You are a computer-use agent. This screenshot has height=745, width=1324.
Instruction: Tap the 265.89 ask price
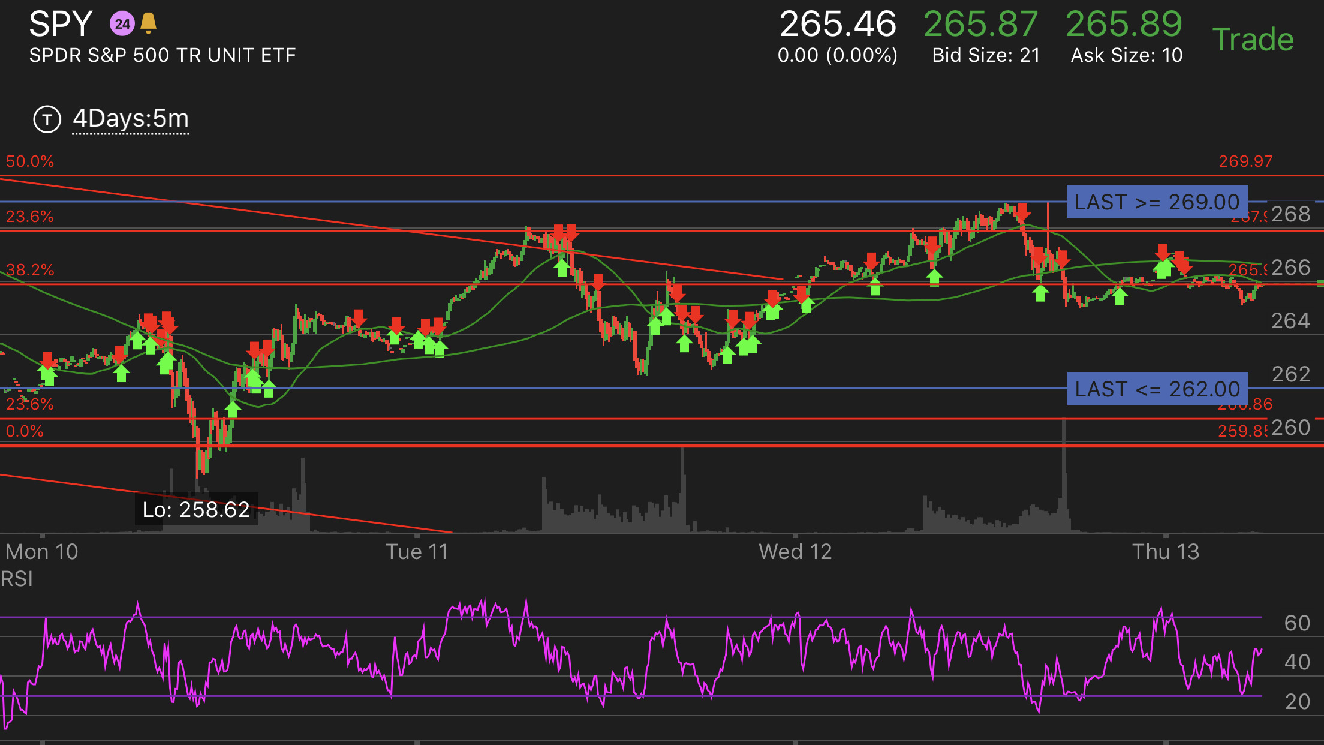1124,25
